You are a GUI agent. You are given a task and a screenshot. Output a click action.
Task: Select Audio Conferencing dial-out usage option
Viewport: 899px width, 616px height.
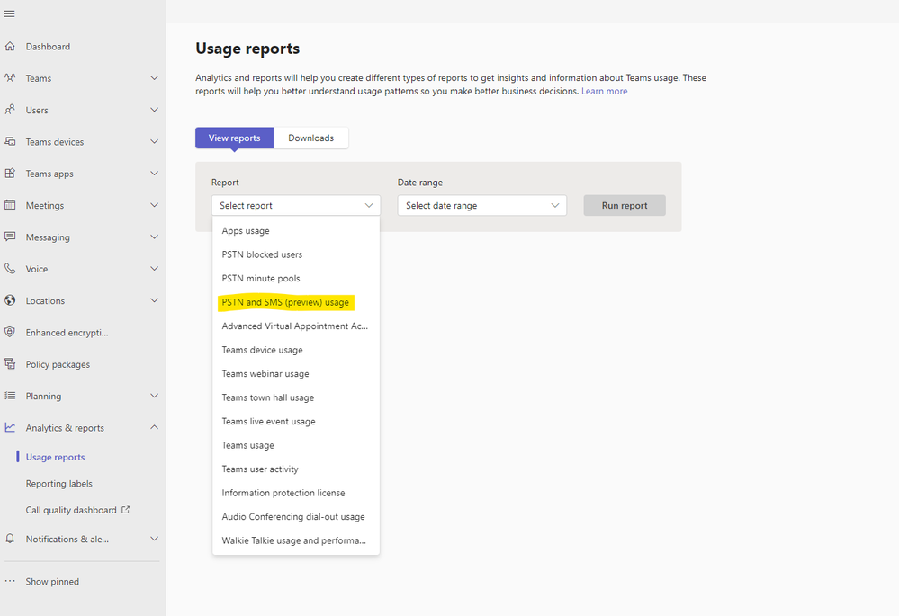[x=296, y=517]
